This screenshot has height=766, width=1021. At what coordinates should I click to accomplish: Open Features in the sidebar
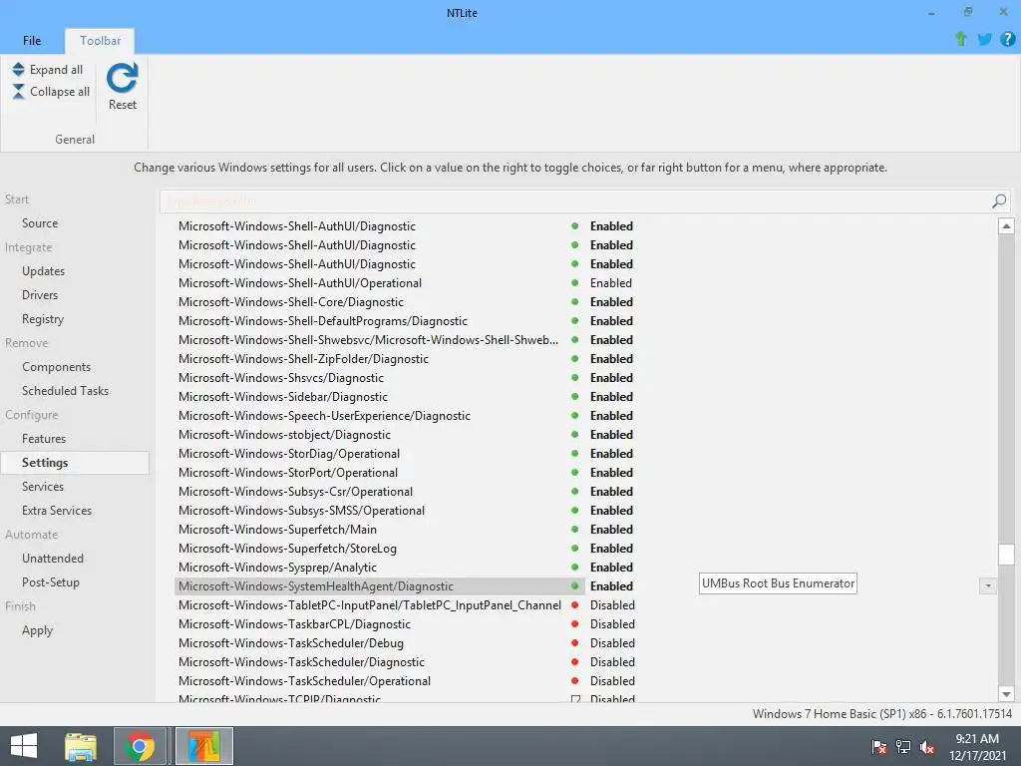44,439
